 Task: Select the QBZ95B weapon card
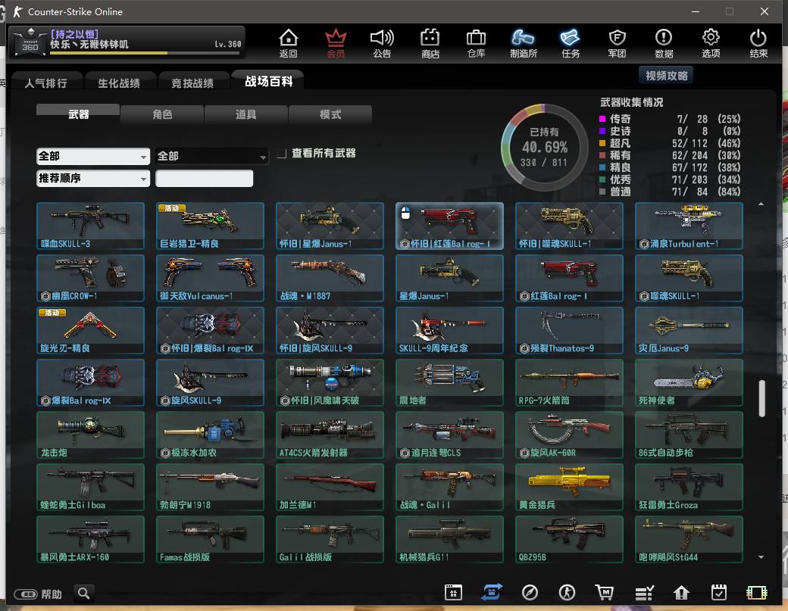pos(569,539)
